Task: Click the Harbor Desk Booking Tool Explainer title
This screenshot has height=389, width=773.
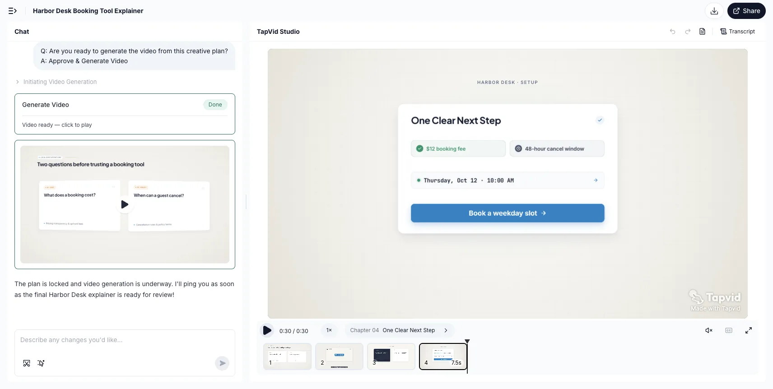Action: pyautogui.click(x=88, y=11)
